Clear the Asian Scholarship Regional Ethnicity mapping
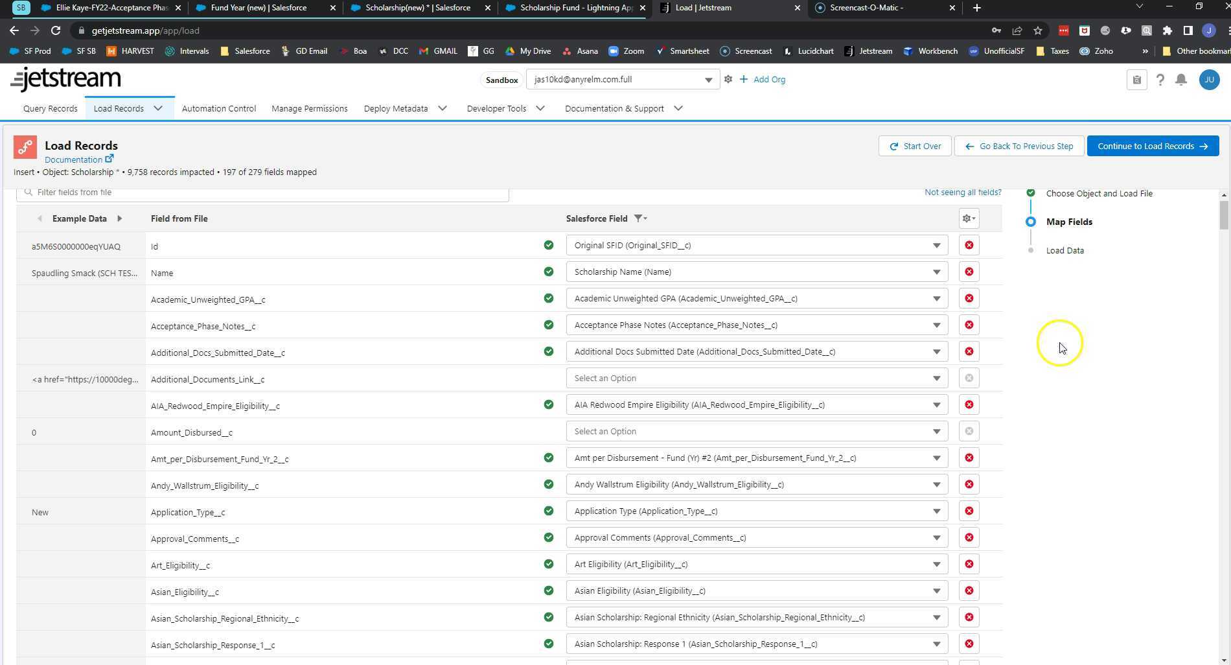Image resolution: width=1231 pixels, height=665 pixels. coord(969,618)
